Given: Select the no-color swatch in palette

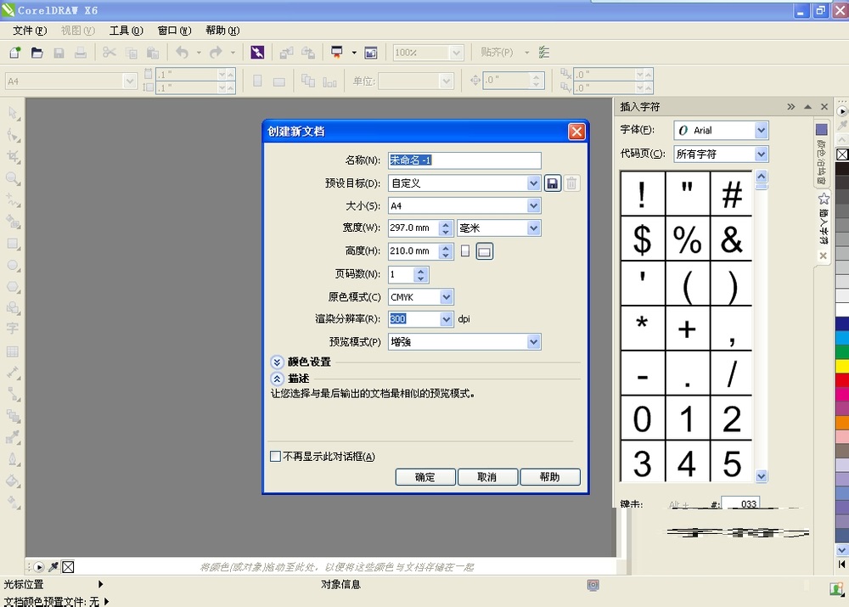Looking at the screenshot, I should pos(842,155).
